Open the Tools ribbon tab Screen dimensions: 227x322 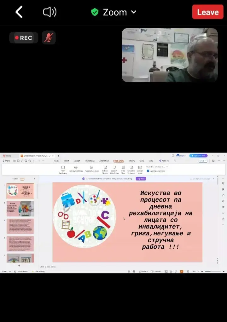(x=151, y=161)
